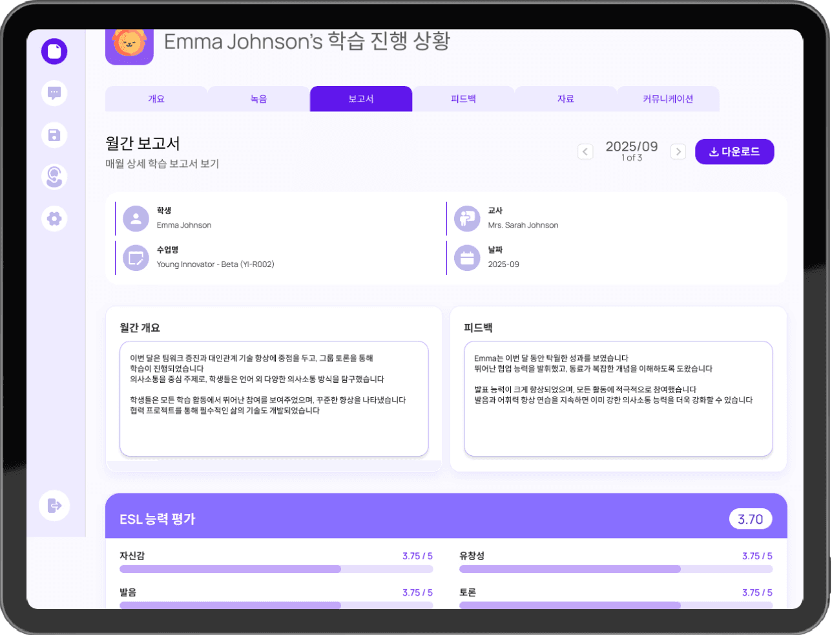
Task: Switch to the 녹음 tab
Action: click(258, 99)
